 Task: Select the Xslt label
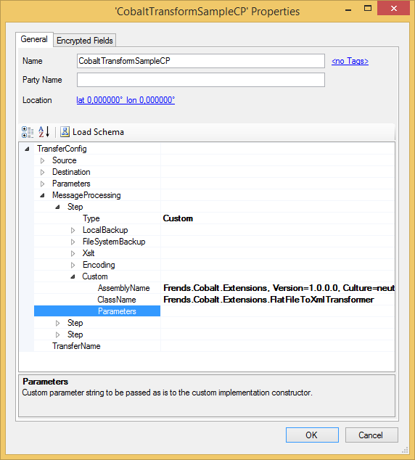(89, 253)
